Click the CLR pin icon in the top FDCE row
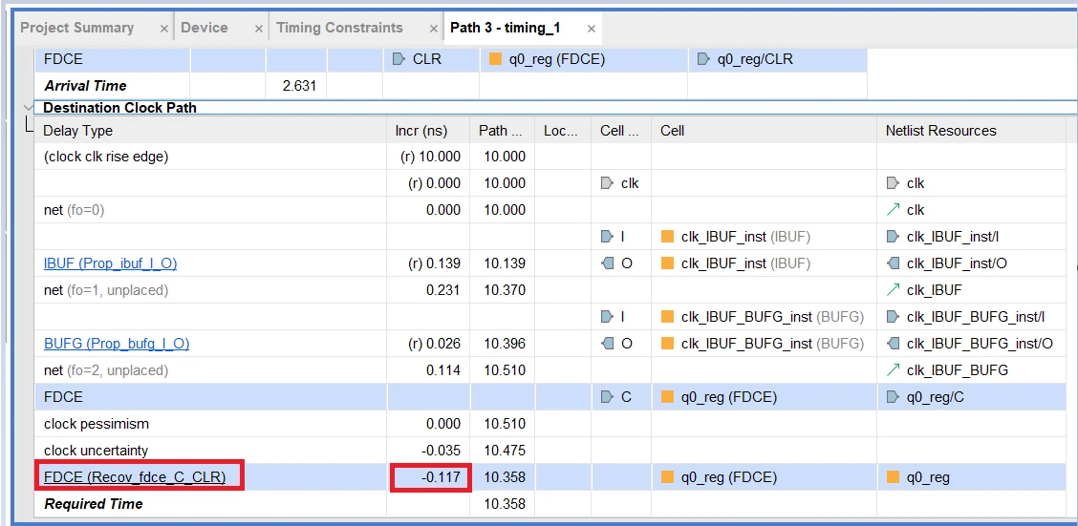The image size is (1078, 526). (399, 59)
